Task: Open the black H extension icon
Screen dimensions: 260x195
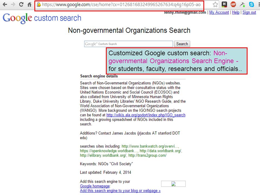Action: tap(224, 4)
